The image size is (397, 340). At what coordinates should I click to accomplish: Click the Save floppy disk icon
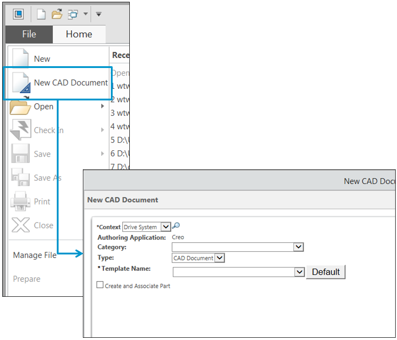click(x=20, y=154)
